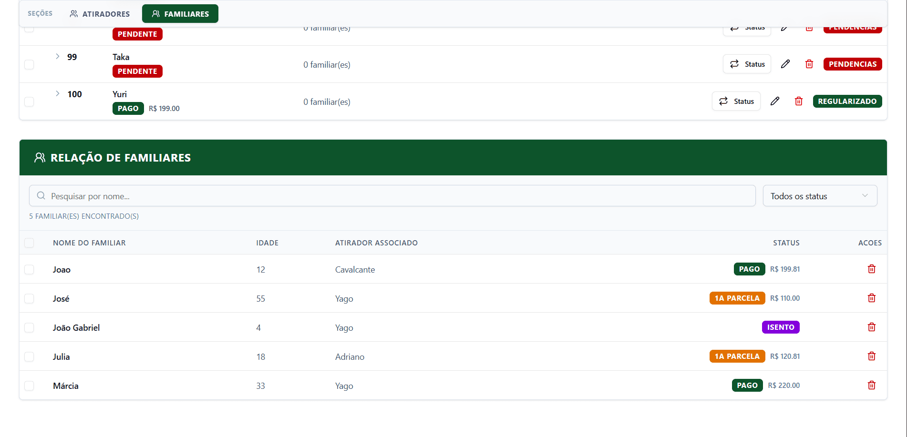Select the checkbox for Márcia
This screenshot has width=907, height=437.
point(29,386)
